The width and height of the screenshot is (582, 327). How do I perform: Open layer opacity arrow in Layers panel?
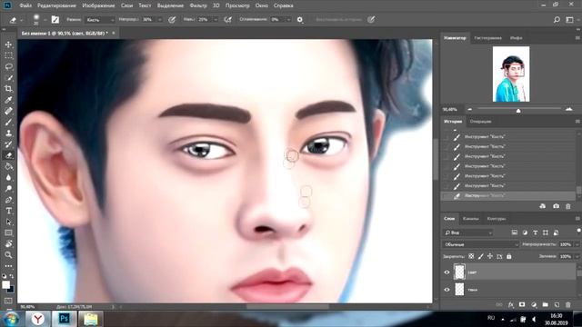[577, 244]
